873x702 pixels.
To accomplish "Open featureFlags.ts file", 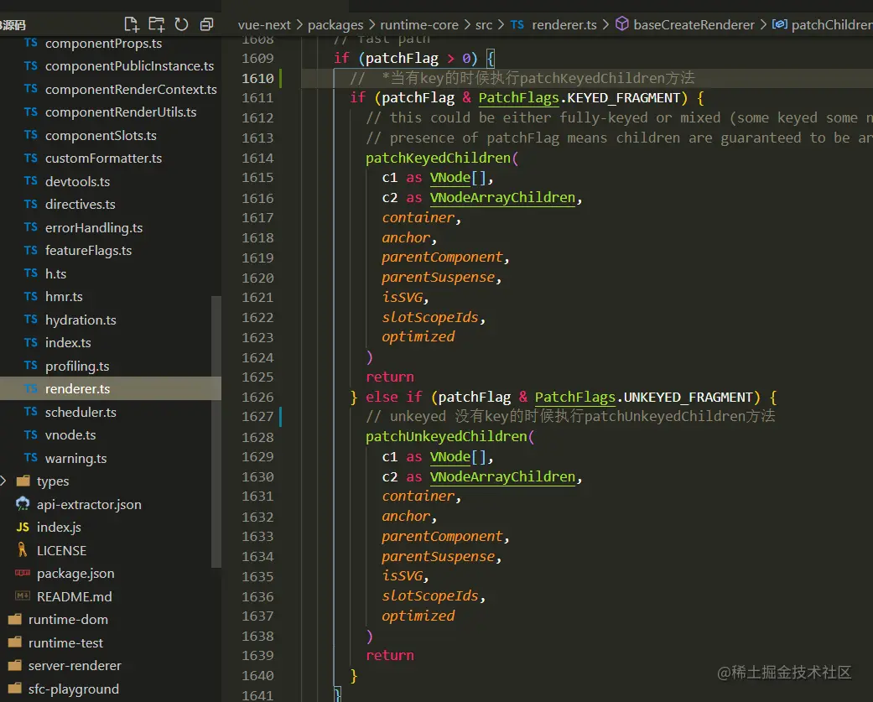I will click(x=89, y=251).
